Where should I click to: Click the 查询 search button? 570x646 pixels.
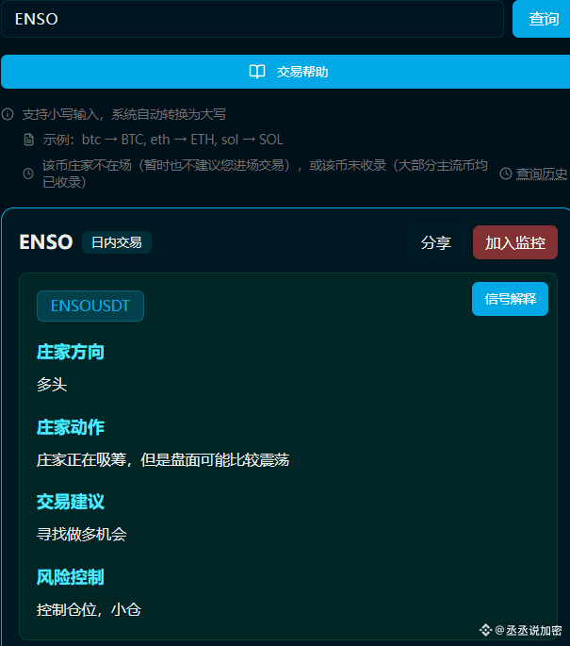tap(542, 19)
